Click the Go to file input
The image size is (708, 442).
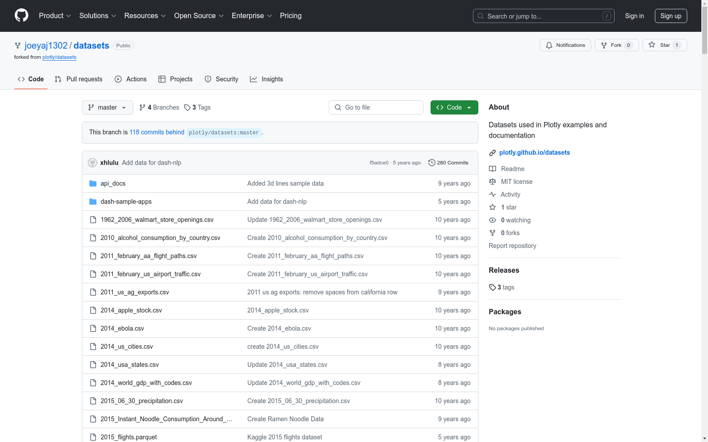click(376, 107)
